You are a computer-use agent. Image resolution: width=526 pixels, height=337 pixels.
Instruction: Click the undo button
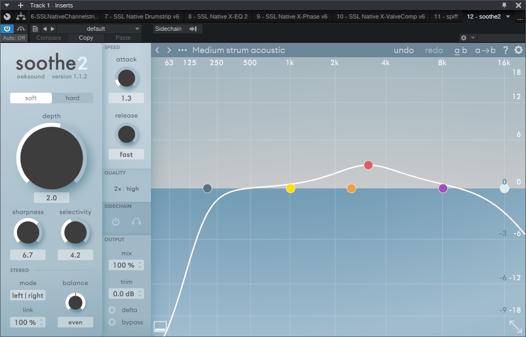tap(404, 50)
